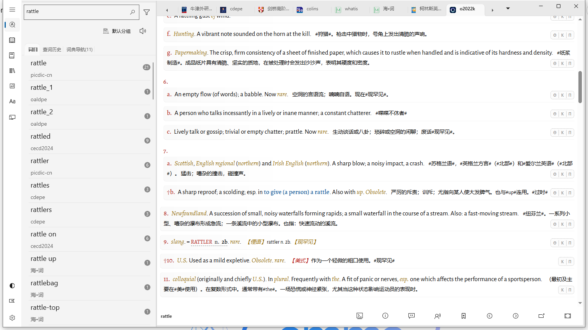588x330 pixels.
Task: Select the o2022k dictionary tab
Action: pyautogui.click(x=465, y=9)
